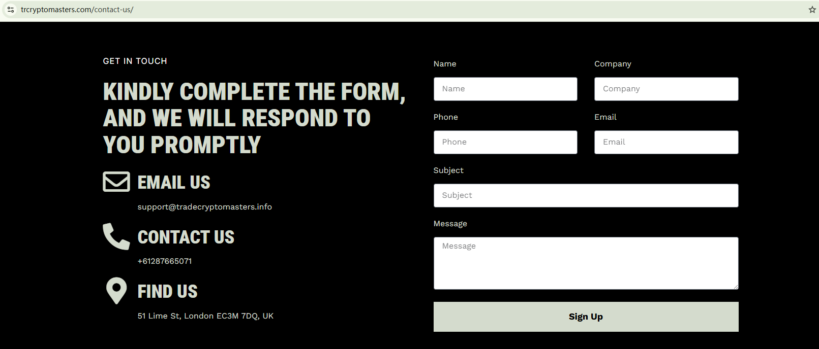Focus the Subject field
The height and width of the screenshot is (349, 819).
(x=586, y=196)
